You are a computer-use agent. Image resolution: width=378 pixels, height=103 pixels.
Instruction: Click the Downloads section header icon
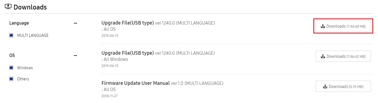click(x=8, y=6)
